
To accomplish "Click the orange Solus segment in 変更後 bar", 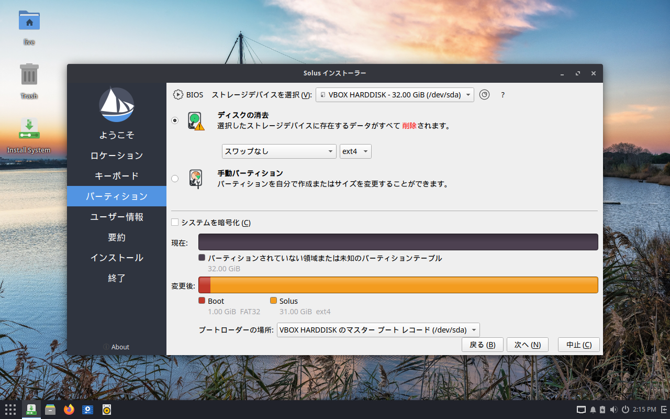I will [404, 285].
